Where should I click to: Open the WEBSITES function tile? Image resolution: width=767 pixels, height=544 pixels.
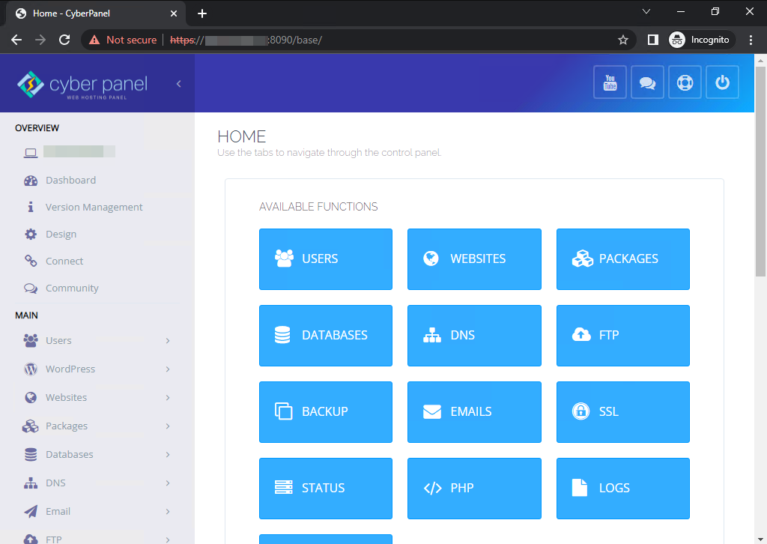point(474,259)
